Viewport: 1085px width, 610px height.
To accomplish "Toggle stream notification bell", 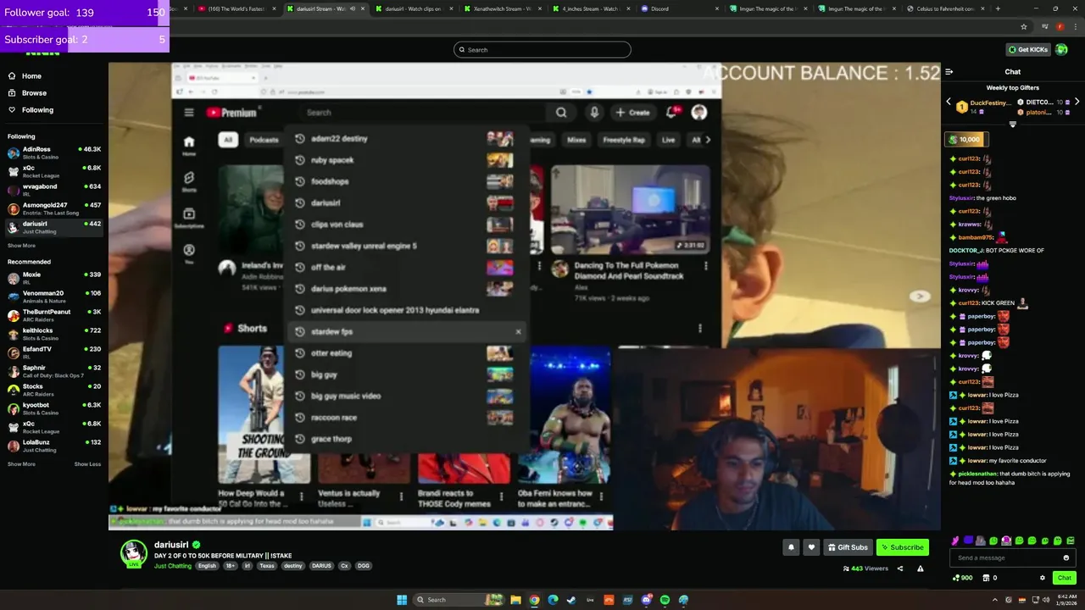I will (x=791, y=547).
